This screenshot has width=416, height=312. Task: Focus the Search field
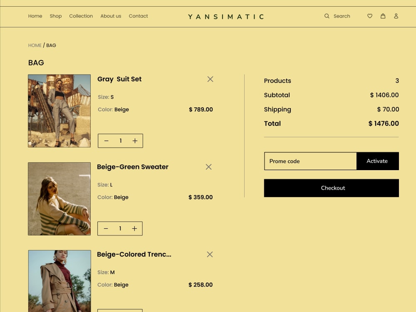pyautogui.click(x=342, y=16)
